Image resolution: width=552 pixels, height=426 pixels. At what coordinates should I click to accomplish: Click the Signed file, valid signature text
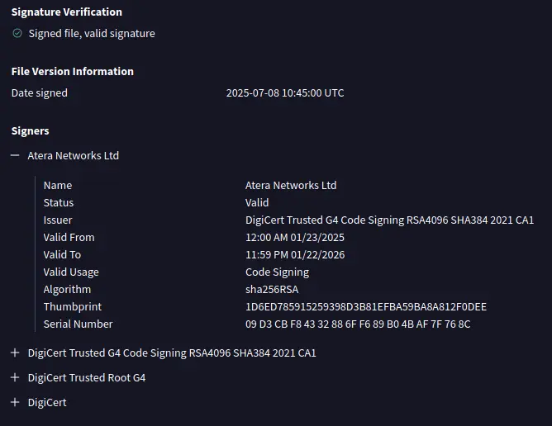(x=92, y=33)
